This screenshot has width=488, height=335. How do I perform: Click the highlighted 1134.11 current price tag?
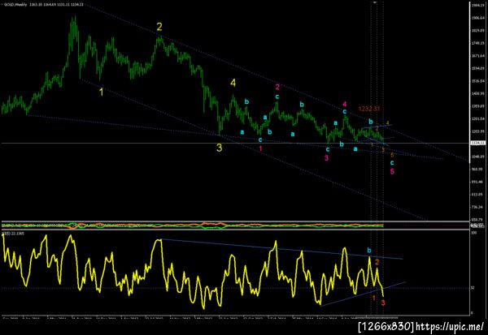pos(478,143)
